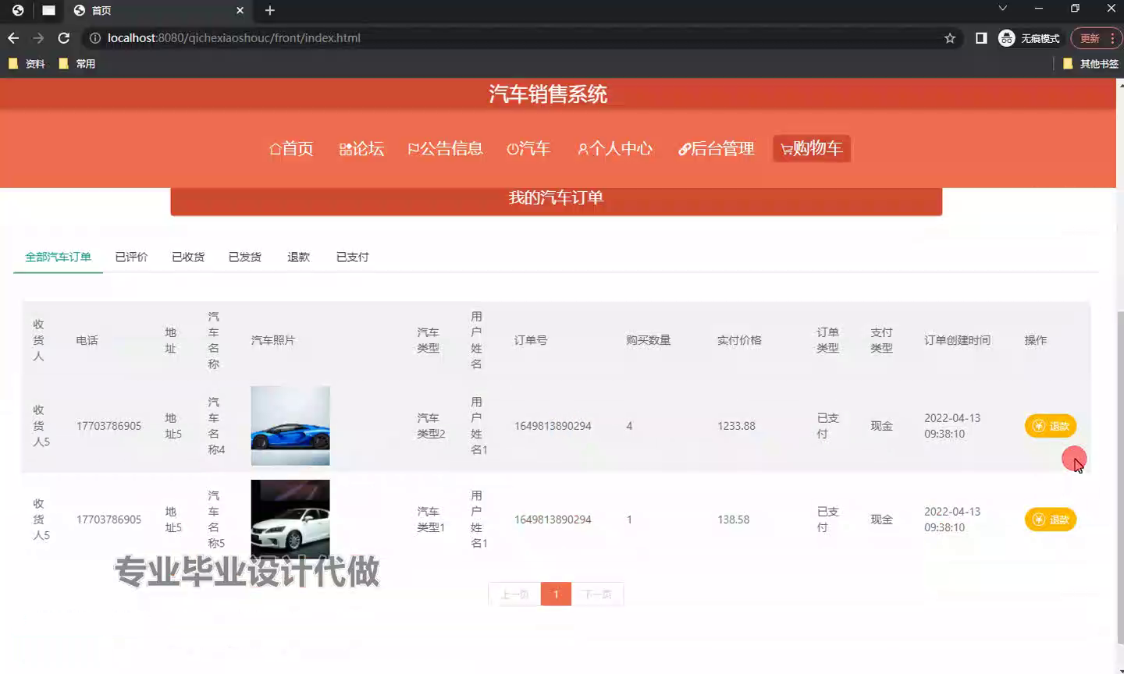
Task: Refund the order priced 138.58
Action: tap(1051, 520)
